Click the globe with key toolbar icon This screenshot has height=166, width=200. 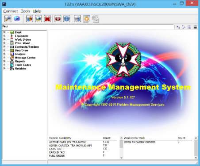click(x=38, y=19)
